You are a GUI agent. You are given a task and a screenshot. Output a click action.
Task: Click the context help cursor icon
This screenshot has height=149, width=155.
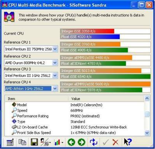point(128,142)
